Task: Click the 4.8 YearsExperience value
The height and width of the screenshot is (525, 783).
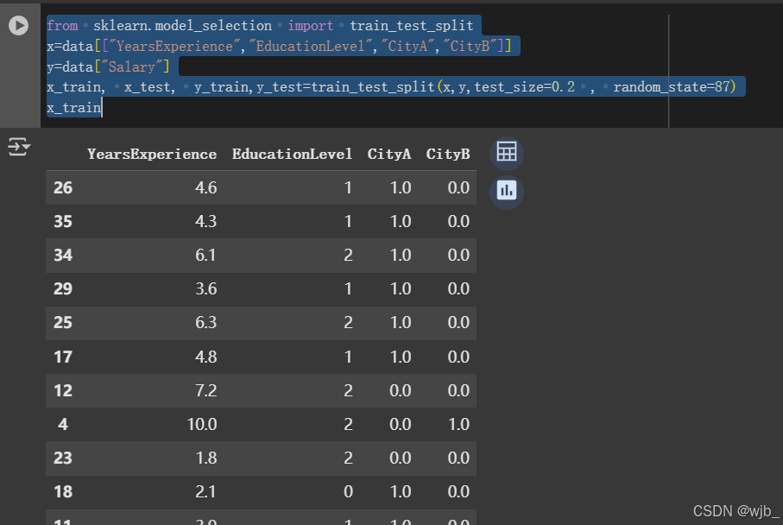Action: [x=205, y=357]
